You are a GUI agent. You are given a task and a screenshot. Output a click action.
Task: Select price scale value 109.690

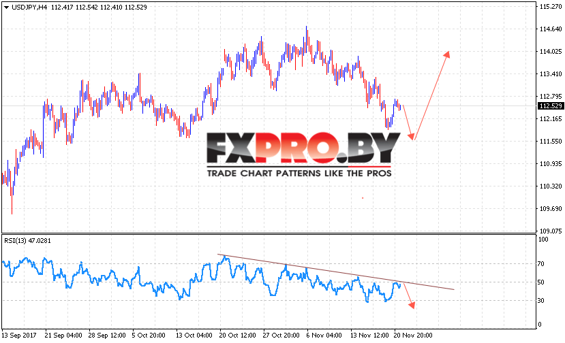point(551,209)
